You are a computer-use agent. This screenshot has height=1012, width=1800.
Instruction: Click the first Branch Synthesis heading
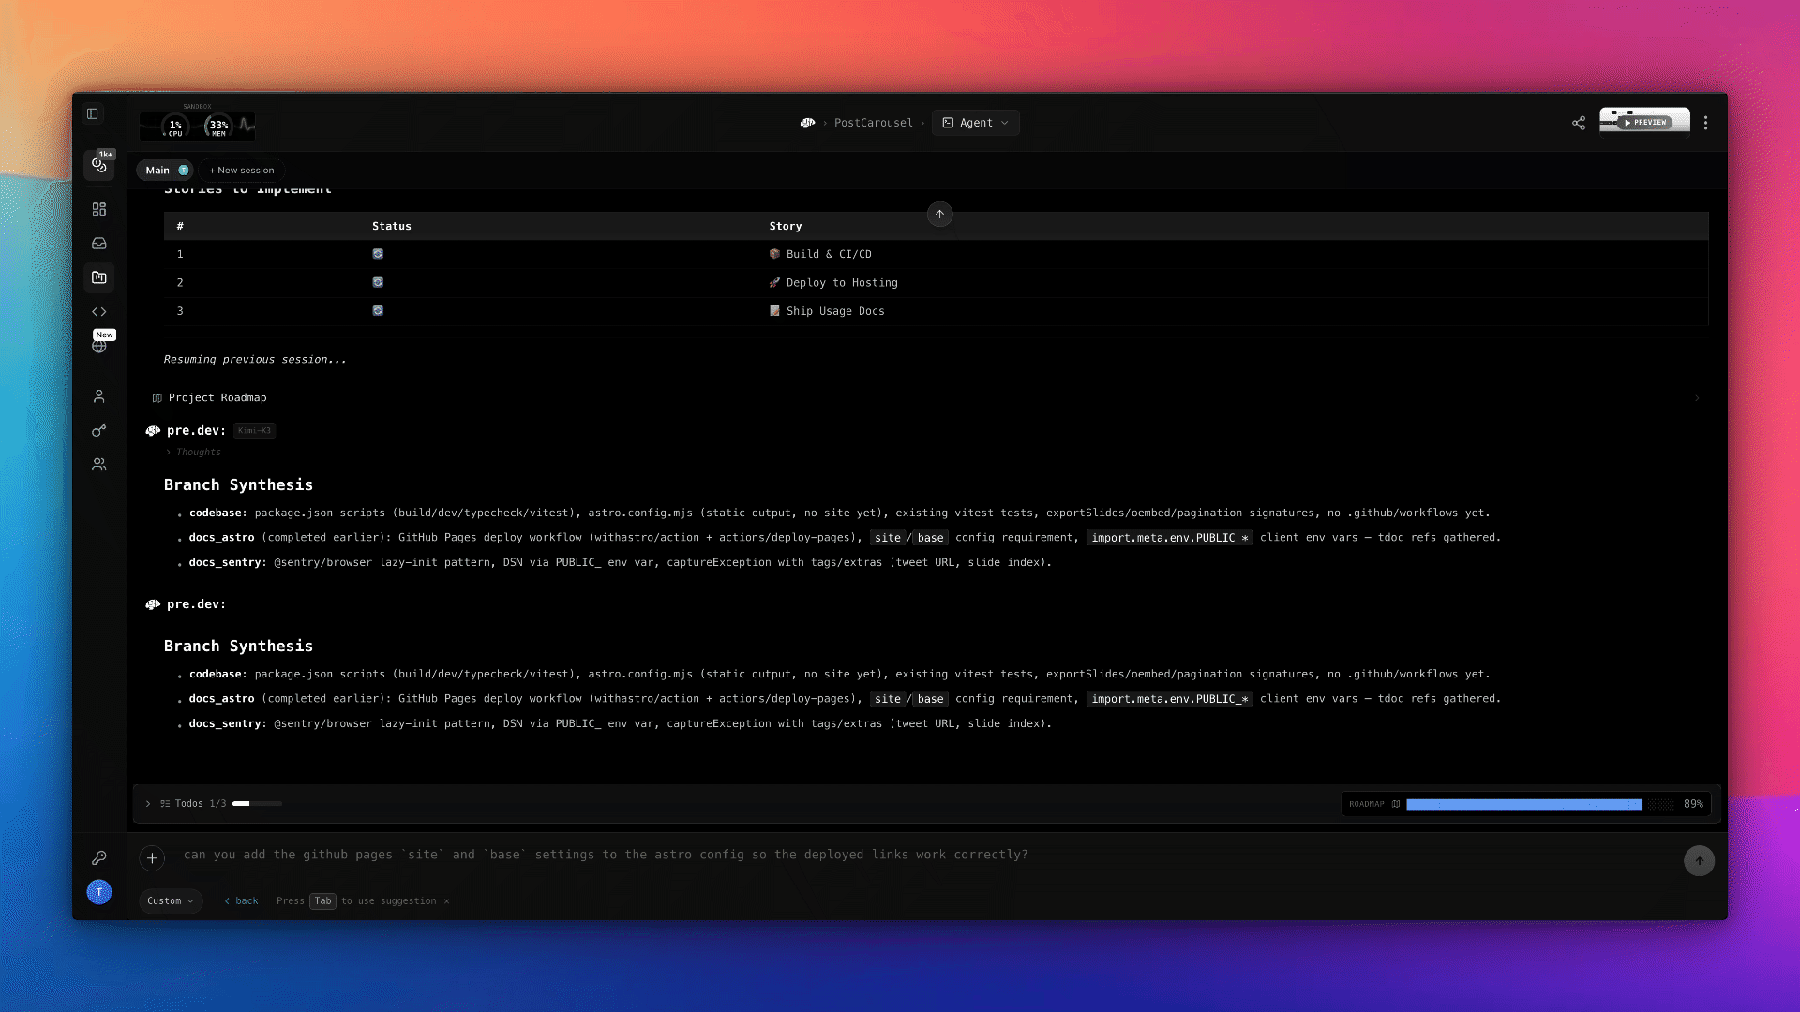click(238, 484)
